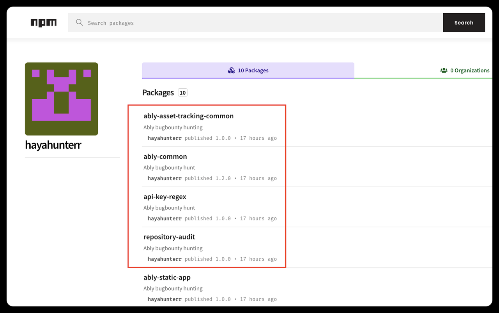The width and height of the screenshot is (499, 313).
Task: Click the description under ably-static-app
Action: [173, 288]
